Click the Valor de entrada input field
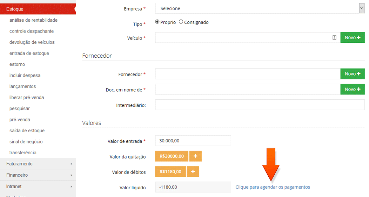 click(x=193, y=141)
